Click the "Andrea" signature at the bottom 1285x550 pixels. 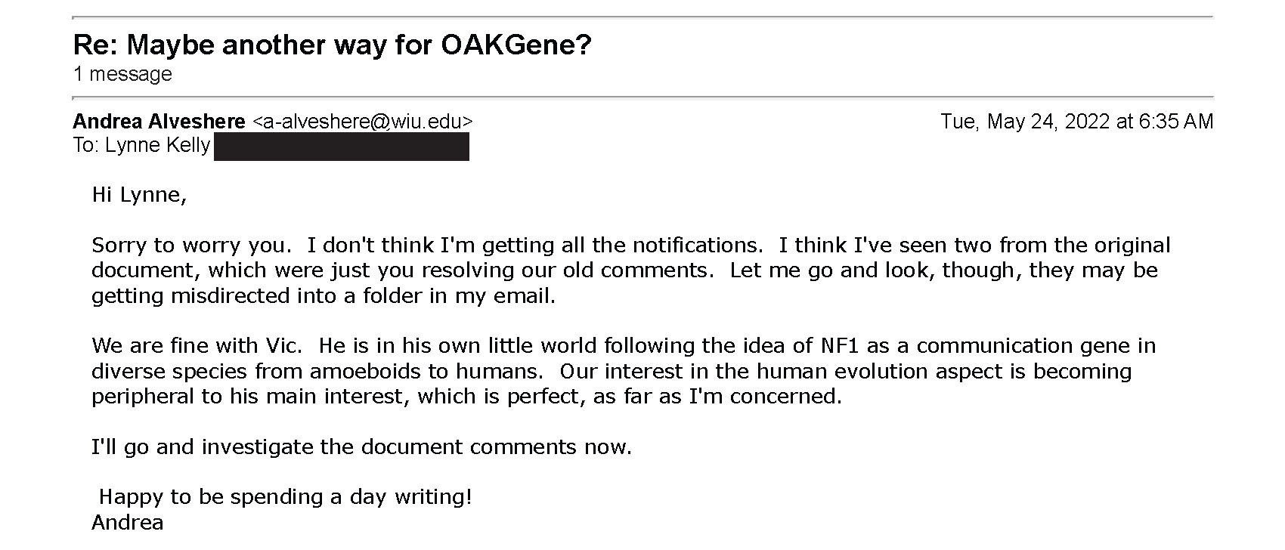pos(127,523)
